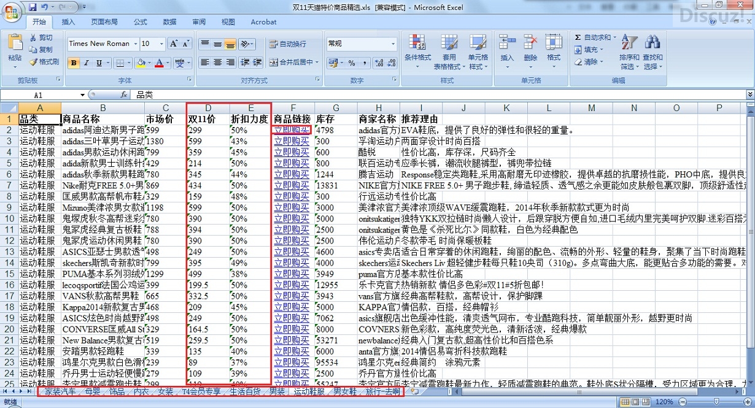Copy selection with 复制
The width and height of the screenshot is (755, 408).
click(x=41, y=50)
